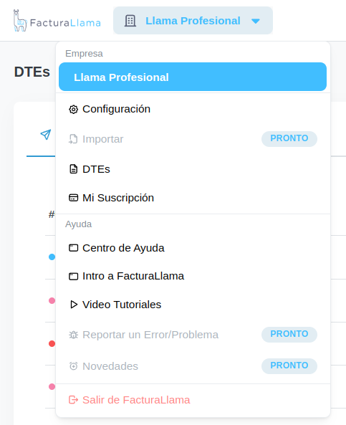Click the Centro de Ayuda window icon

coord(74,248)
